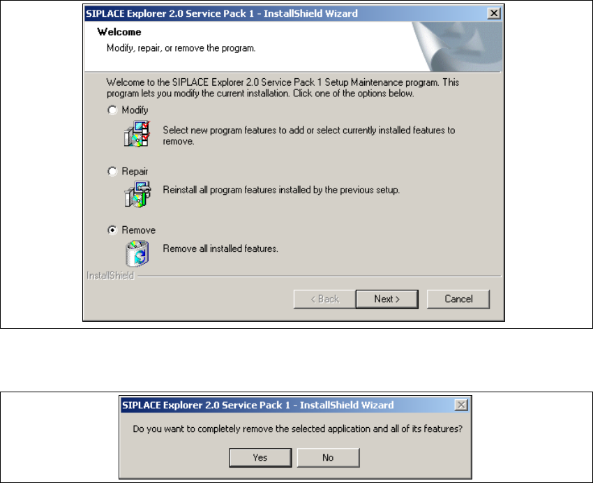Close the removal confirmation dialog

(x=461, y=405)
